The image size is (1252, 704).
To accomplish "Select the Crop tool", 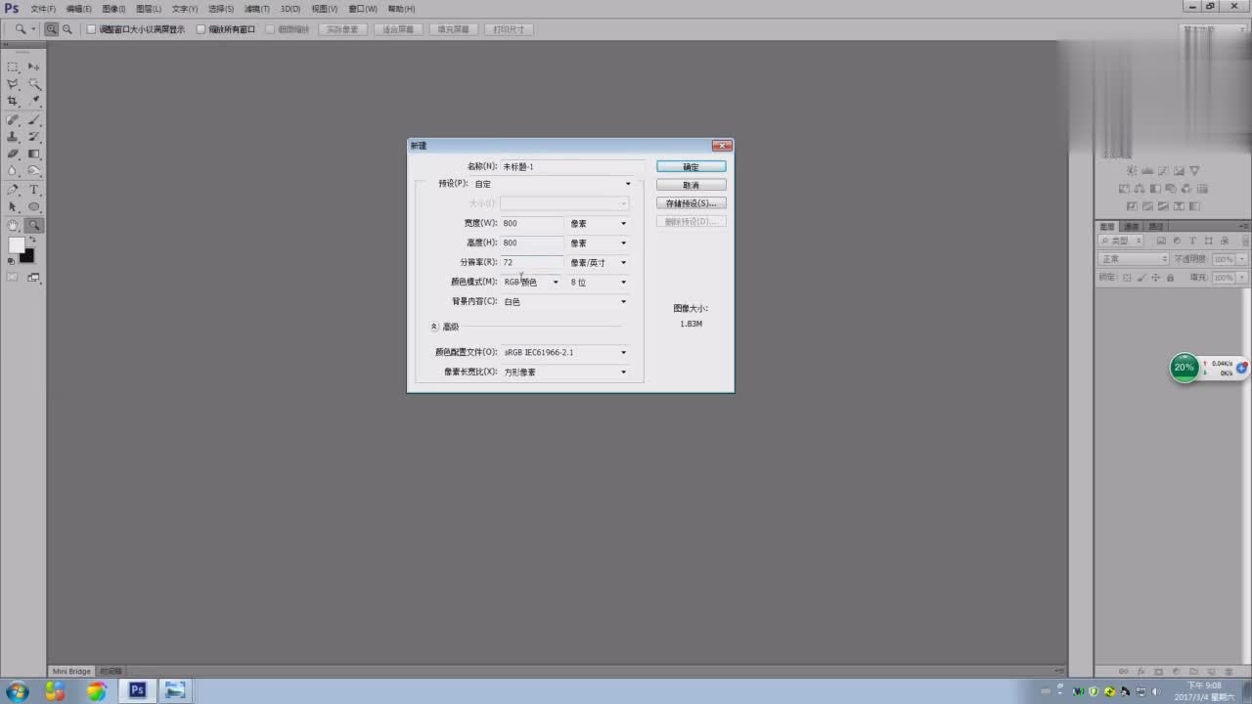I will [13, 102].
